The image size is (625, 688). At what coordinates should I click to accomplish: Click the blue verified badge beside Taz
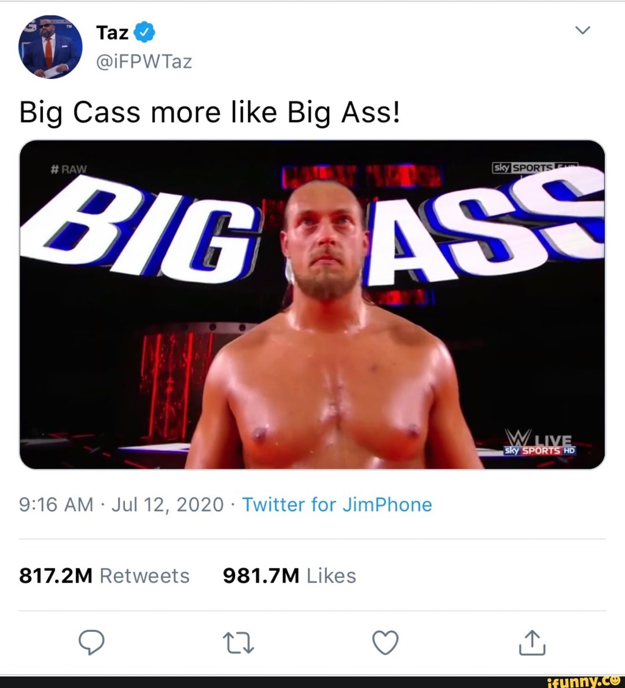144,32
